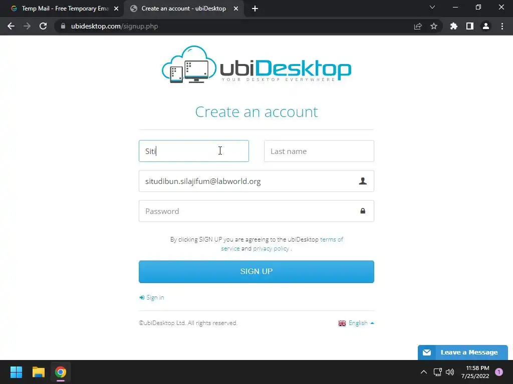Go back using the browser back arrow
513x384 pixels.
(x=11, y=26)
